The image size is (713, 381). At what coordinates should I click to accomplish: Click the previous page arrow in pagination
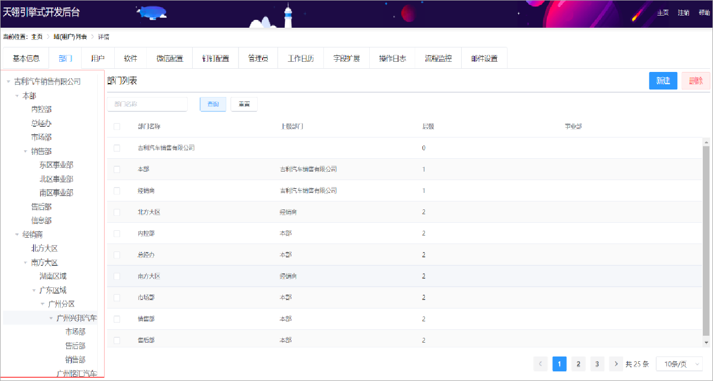(x=540, y=364)
